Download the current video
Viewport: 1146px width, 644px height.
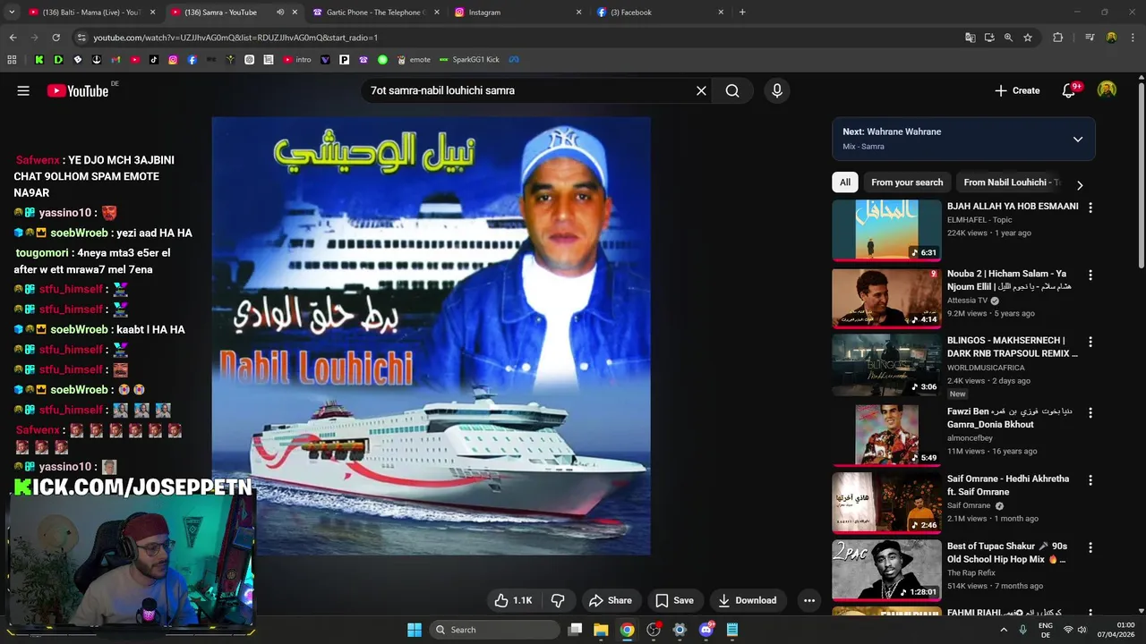[747, 600]
